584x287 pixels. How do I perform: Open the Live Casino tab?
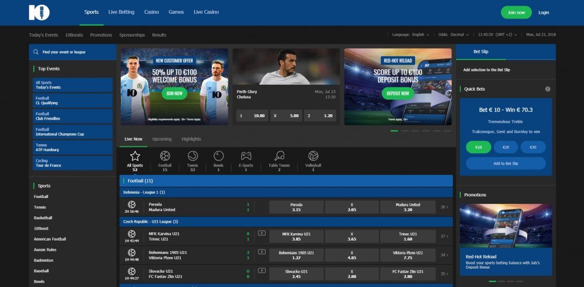(x=206, y=12)
